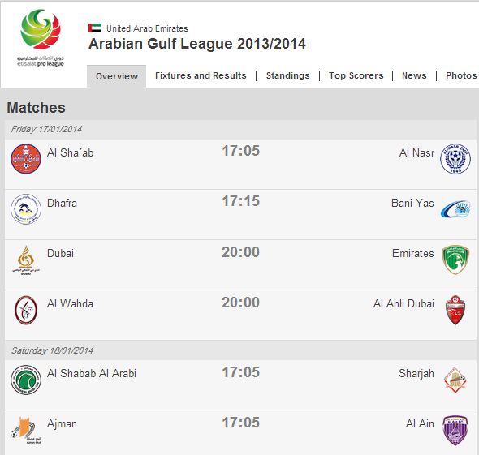This screenshot has height=455, width=479.
Task: Click the Dubai club emblem
Action: point(26,260)
